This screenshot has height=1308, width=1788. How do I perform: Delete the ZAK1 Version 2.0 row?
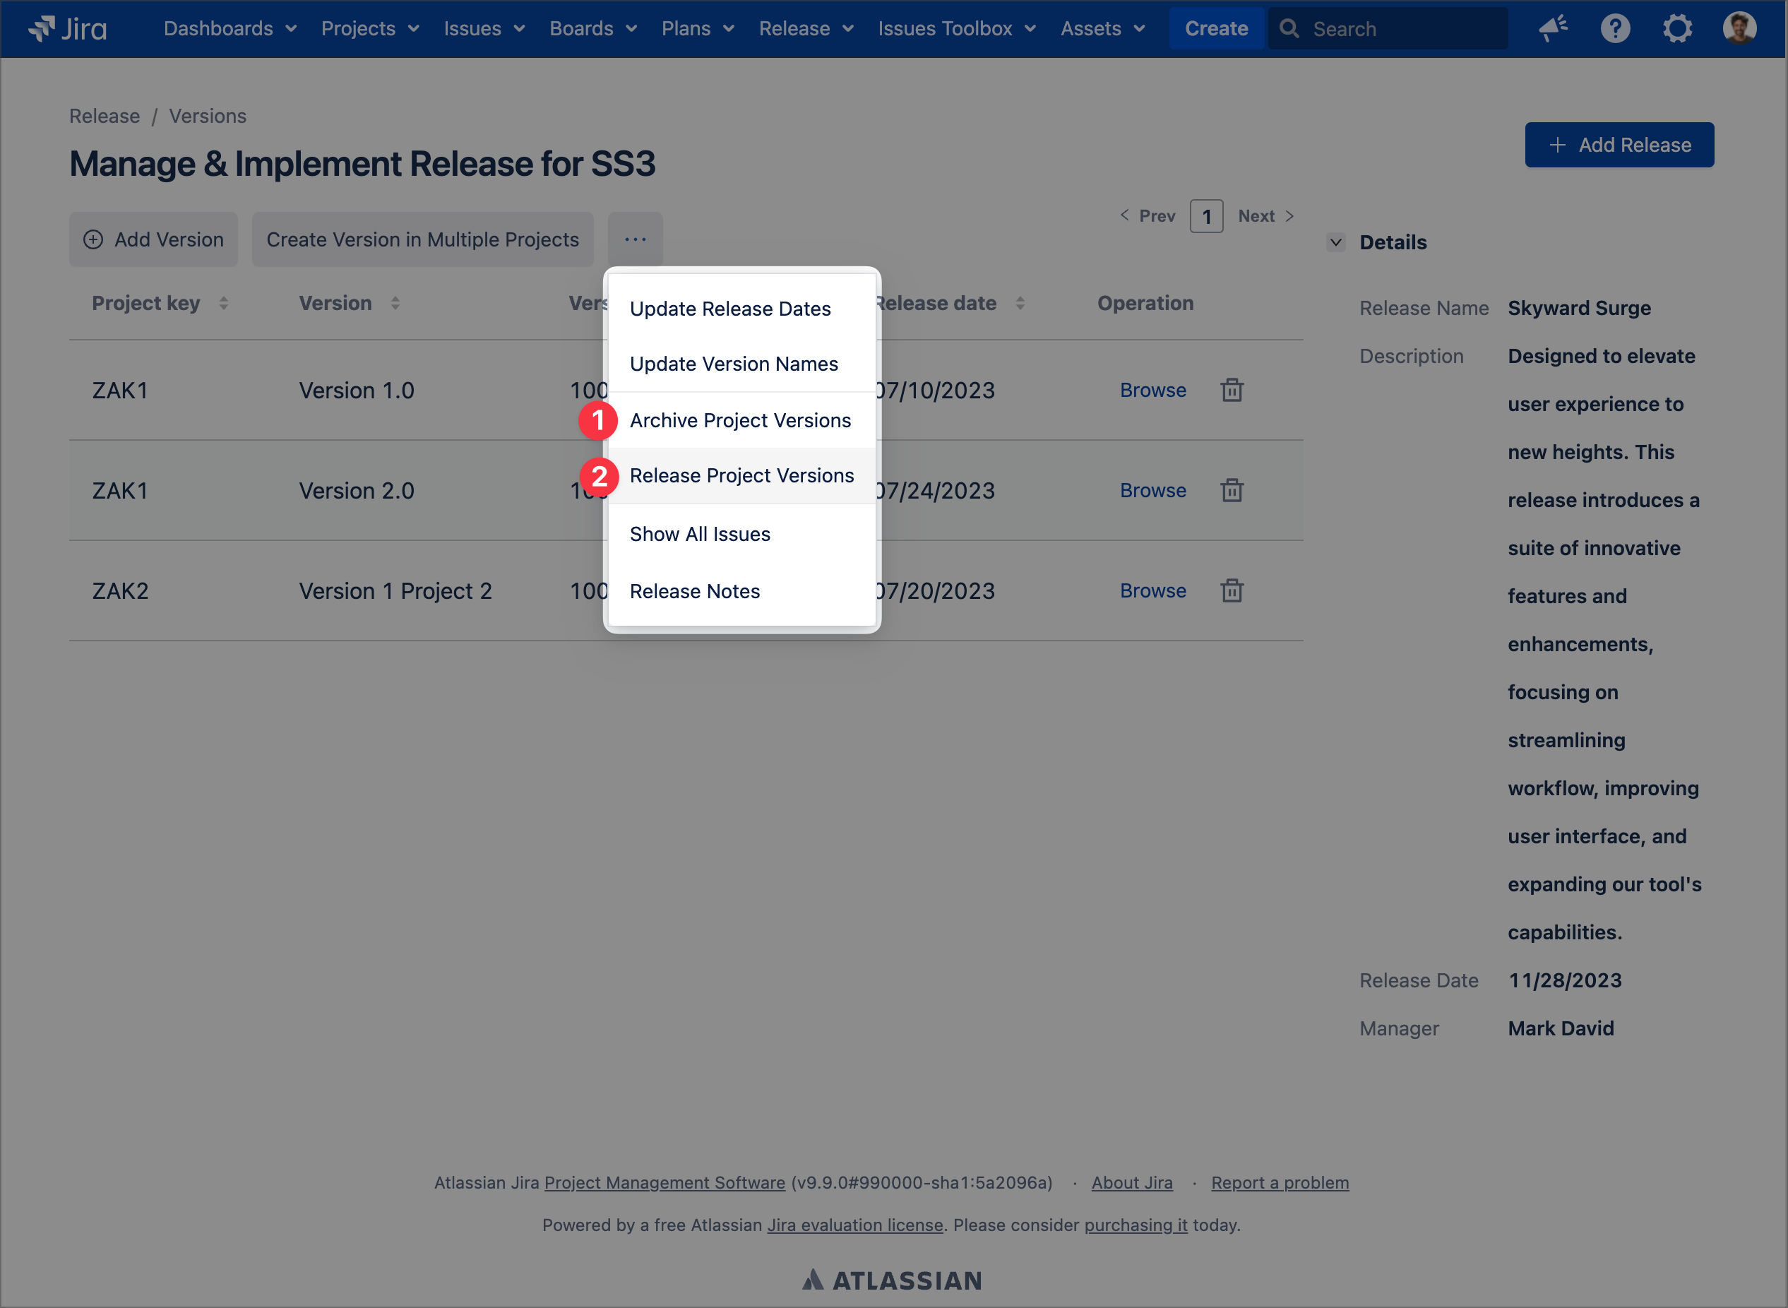click(1232, 490)
